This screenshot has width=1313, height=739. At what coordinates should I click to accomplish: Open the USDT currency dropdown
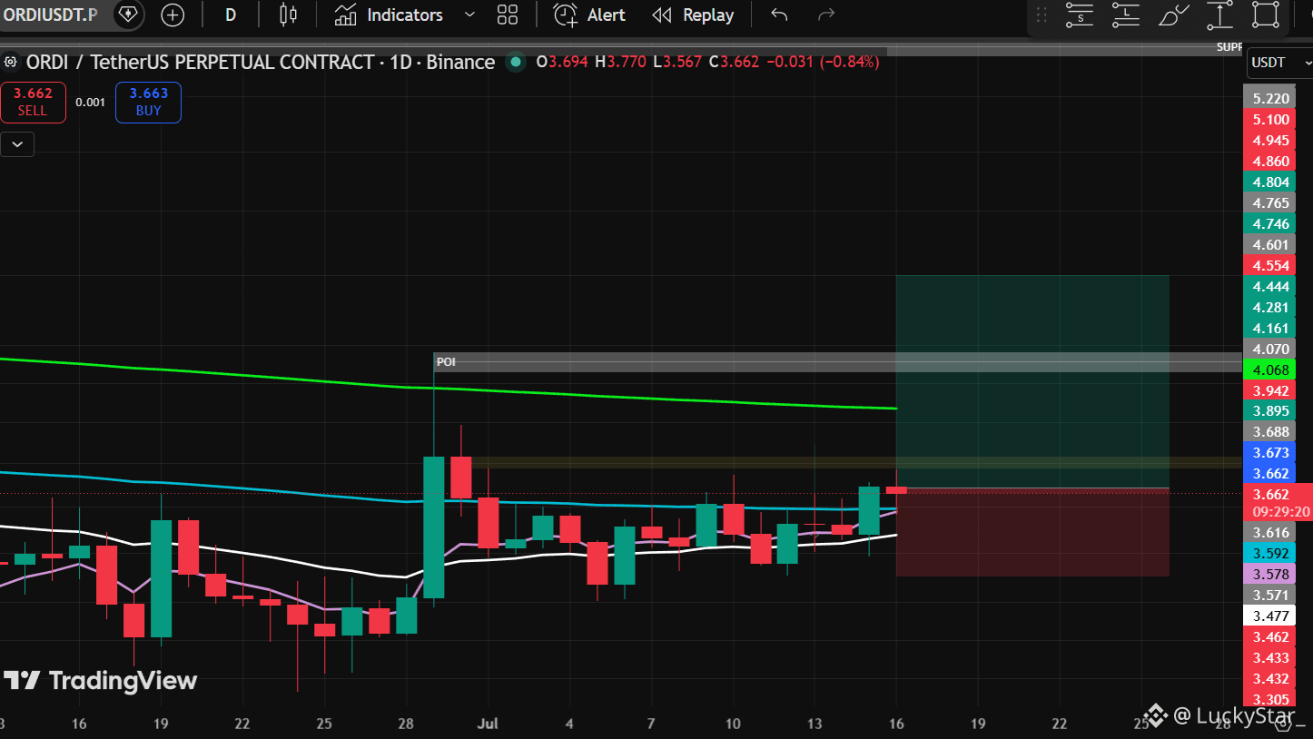[x=1279, y=63]
